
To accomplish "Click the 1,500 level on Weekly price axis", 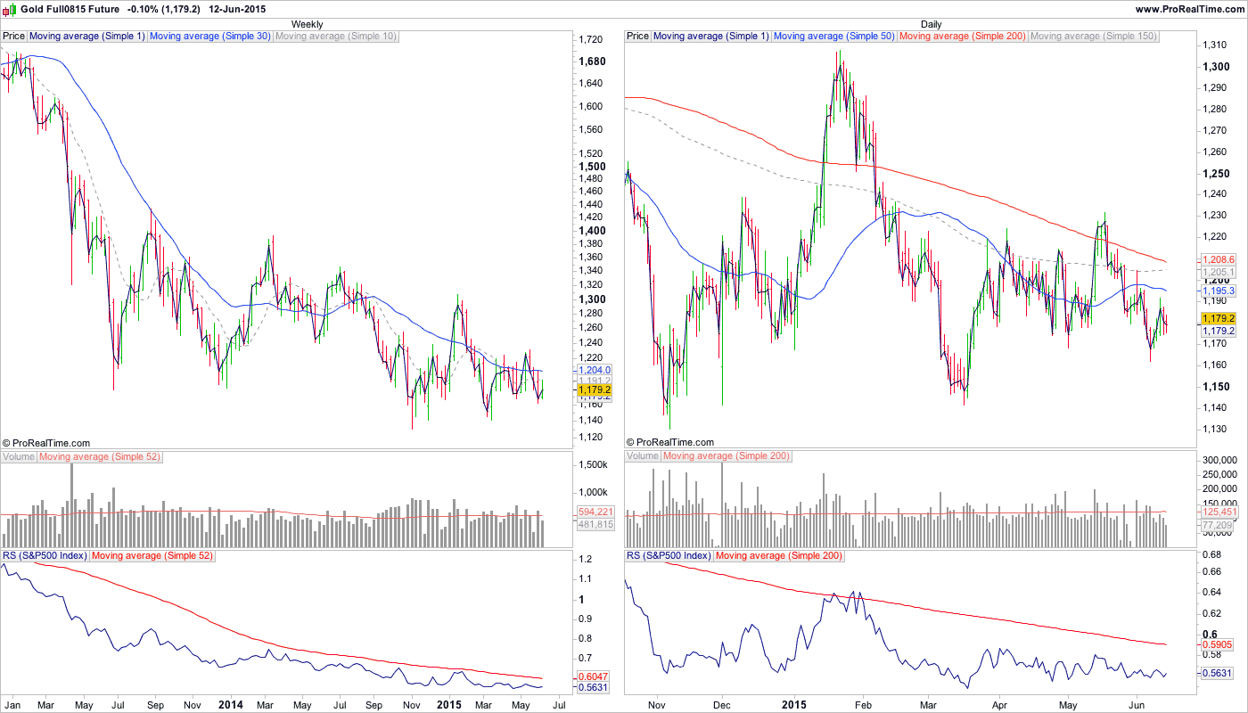I will (x=594, y=167).
